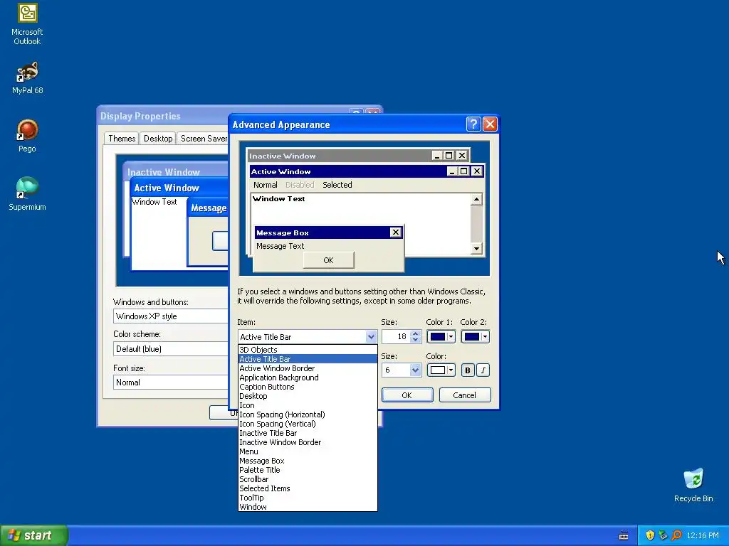Pick Inactive Title Bar list entry

pos(308,433)
